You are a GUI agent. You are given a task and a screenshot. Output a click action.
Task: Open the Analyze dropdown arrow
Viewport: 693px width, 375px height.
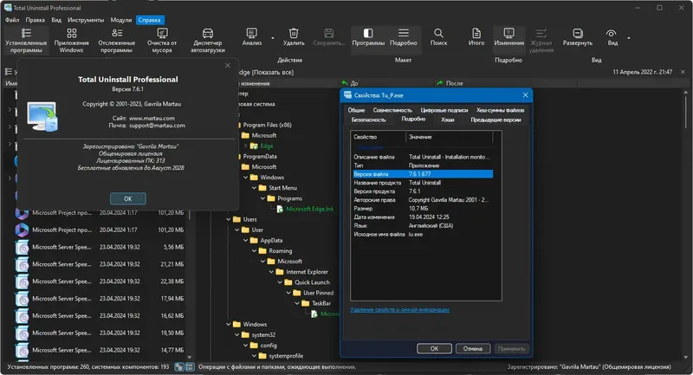click(273, 38)
